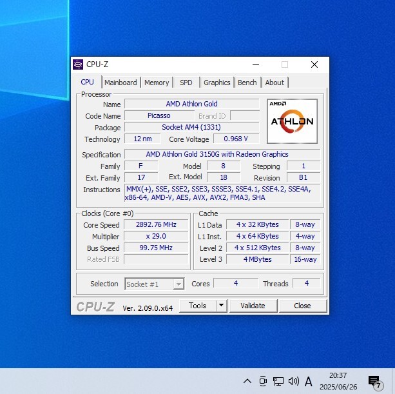Image resolution: width=395 pixels, height=394 pixels.
Task: Click the Stepping value '1'
Action: pyautogui.click(x=303, y=166)
